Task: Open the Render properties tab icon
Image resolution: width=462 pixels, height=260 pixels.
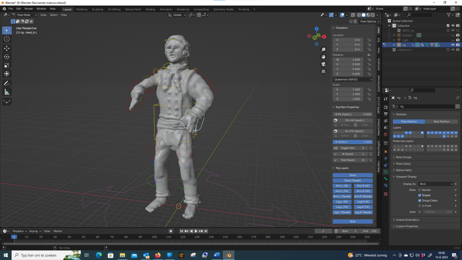Action: pyautogui.click(x=386, y=107)
